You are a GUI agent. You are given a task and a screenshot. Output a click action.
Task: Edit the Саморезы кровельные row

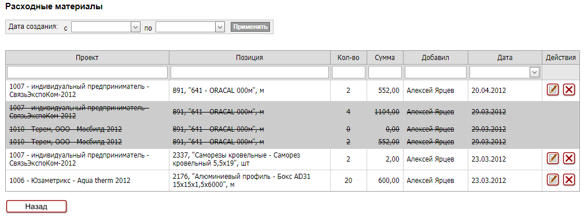pyautogui.click(x=553, y=159)
